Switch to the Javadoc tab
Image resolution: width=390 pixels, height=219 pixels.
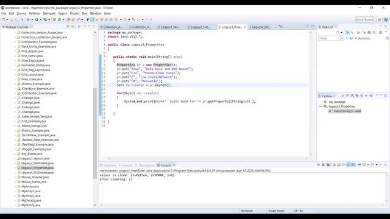click(126, 165)
